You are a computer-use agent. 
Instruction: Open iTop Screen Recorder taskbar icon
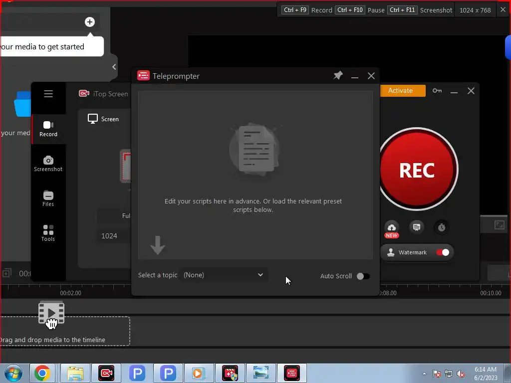click(106, 373)
